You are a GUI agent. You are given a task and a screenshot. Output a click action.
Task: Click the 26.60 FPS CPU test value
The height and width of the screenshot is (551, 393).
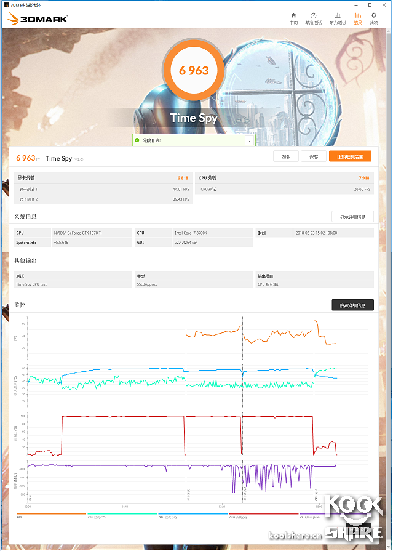click(362, 190)
